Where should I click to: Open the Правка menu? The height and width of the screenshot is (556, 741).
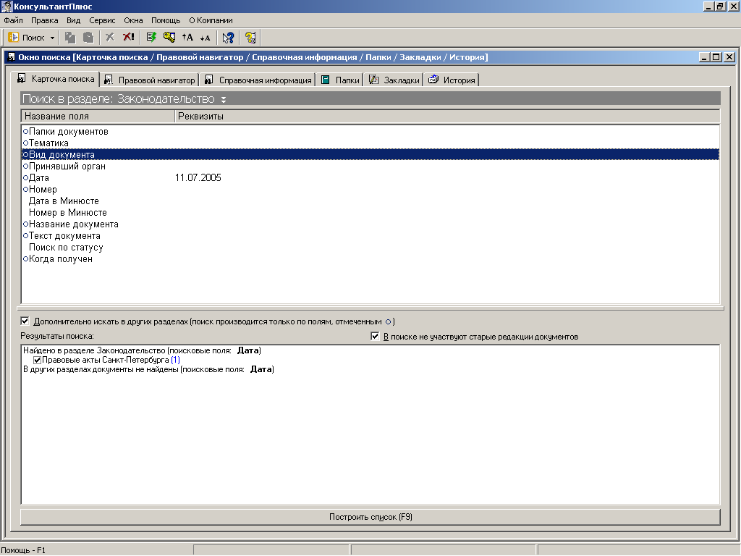click(44, 20)
